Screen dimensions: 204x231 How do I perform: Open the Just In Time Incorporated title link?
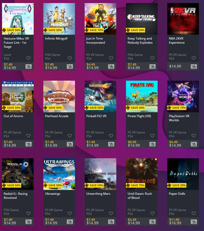tap(96, 41)
